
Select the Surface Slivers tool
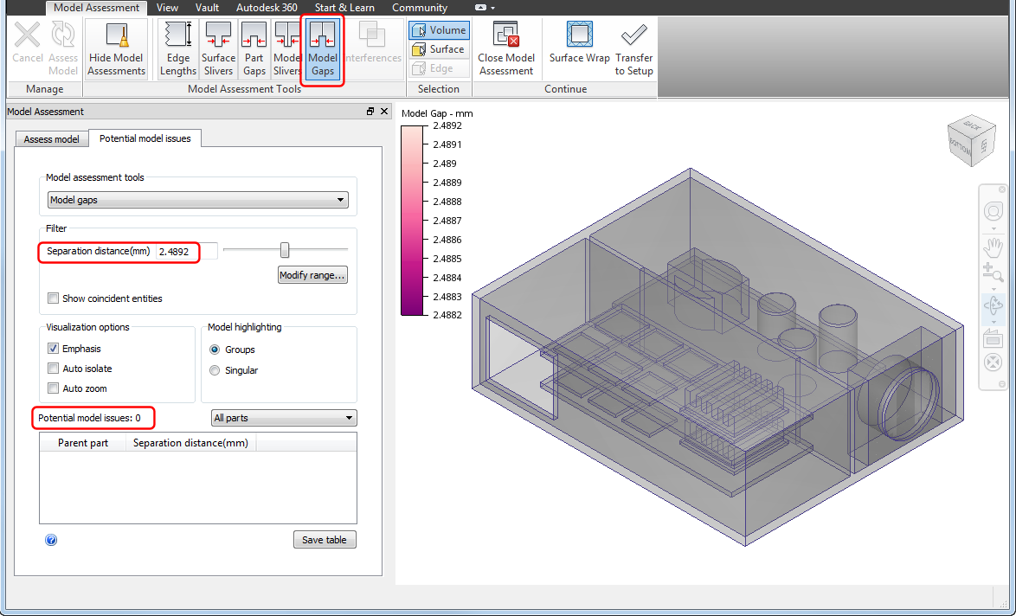[x=218, y=49]
